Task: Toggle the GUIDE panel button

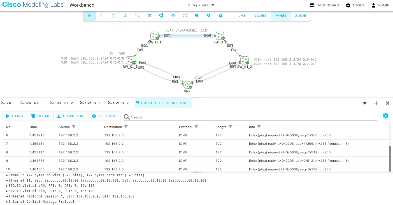Action: click(300, 16)
